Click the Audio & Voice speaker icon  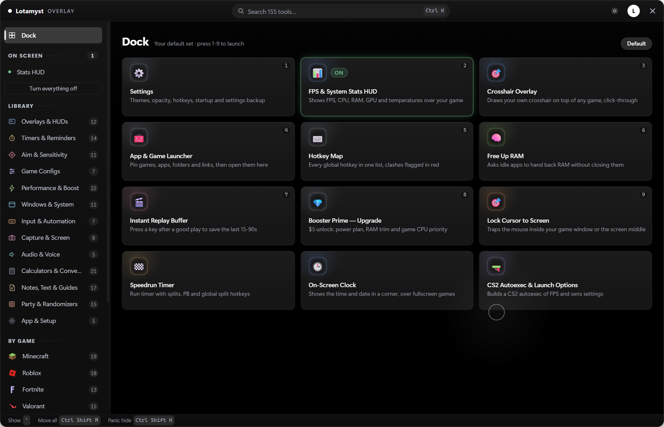(x=12, y=255)
